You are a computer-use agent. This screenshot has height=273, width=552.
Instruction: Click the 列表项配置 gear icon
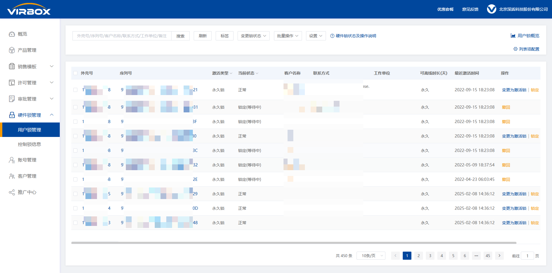point(515,49)
